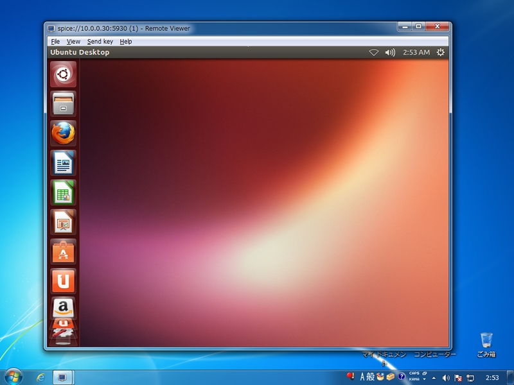Screen dimensions: 514x385
Task: Click the Windows taskbar clock 2:53
Action: (x=492, y=378)
